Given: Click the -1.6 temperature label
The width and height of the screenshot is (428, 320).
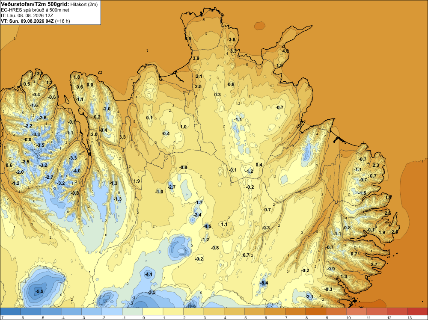Looking at the screenshot, I should click(34, 106).
